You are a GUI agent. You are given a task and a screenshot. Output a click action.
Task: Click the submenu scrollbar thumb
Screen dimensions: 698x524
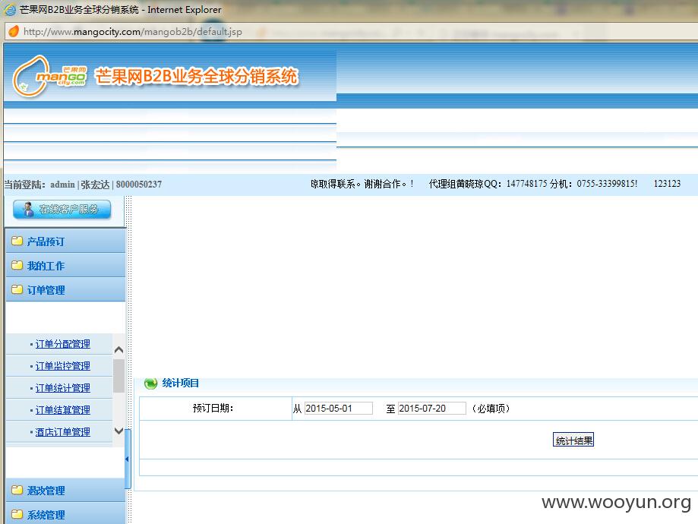coord(118,376)
